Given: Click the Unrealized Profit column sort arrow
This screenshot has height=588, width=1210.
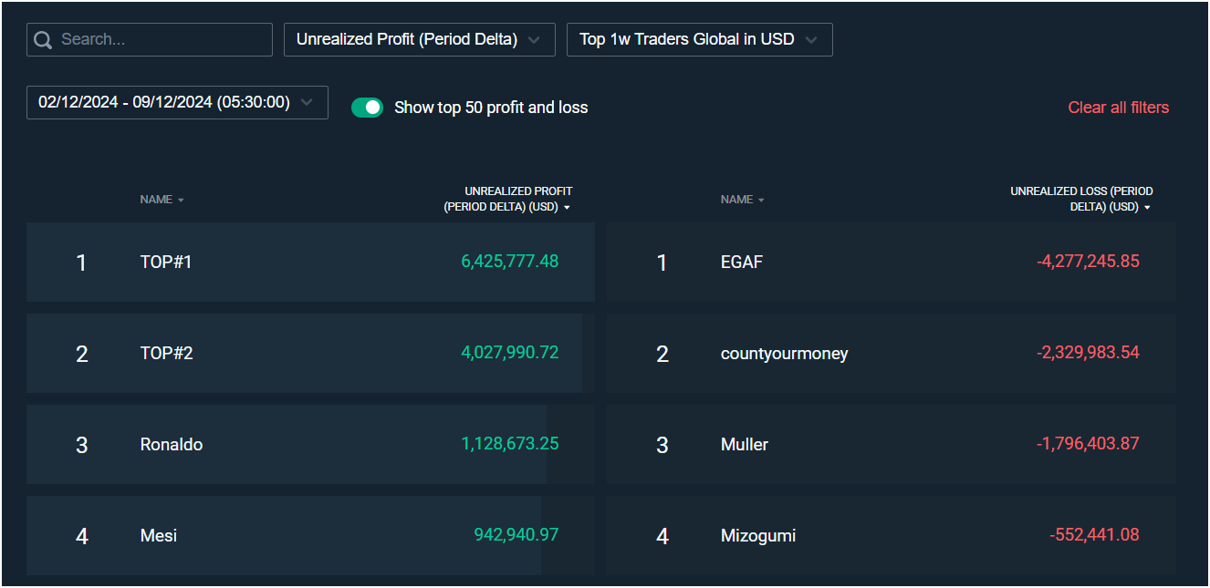Looking at the screenshot, I should (568, 207).
